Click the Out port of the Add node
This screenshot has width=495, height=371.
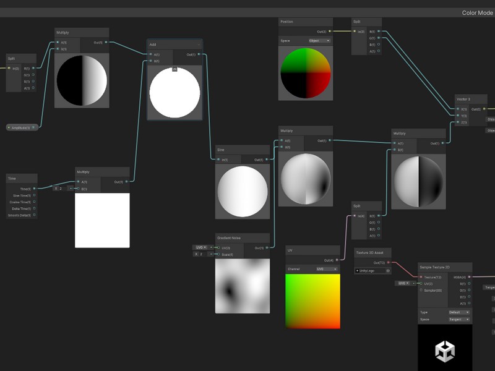click(x=200, y=54)
